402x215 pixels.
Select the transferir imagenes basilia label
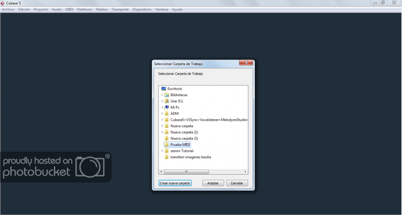tap(191, 157)
